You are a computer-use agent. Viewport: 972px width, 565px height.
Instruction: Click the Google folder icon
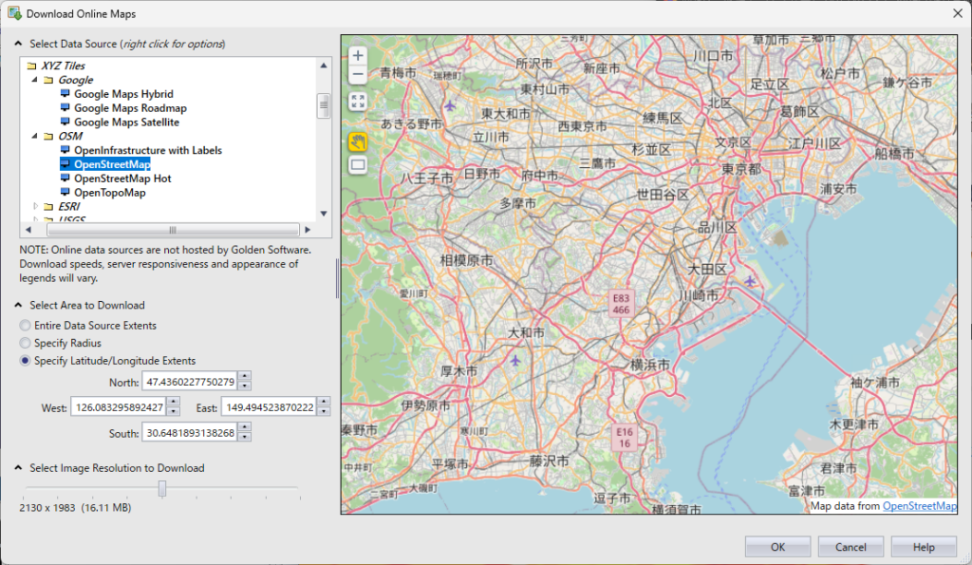pos(48,80)
